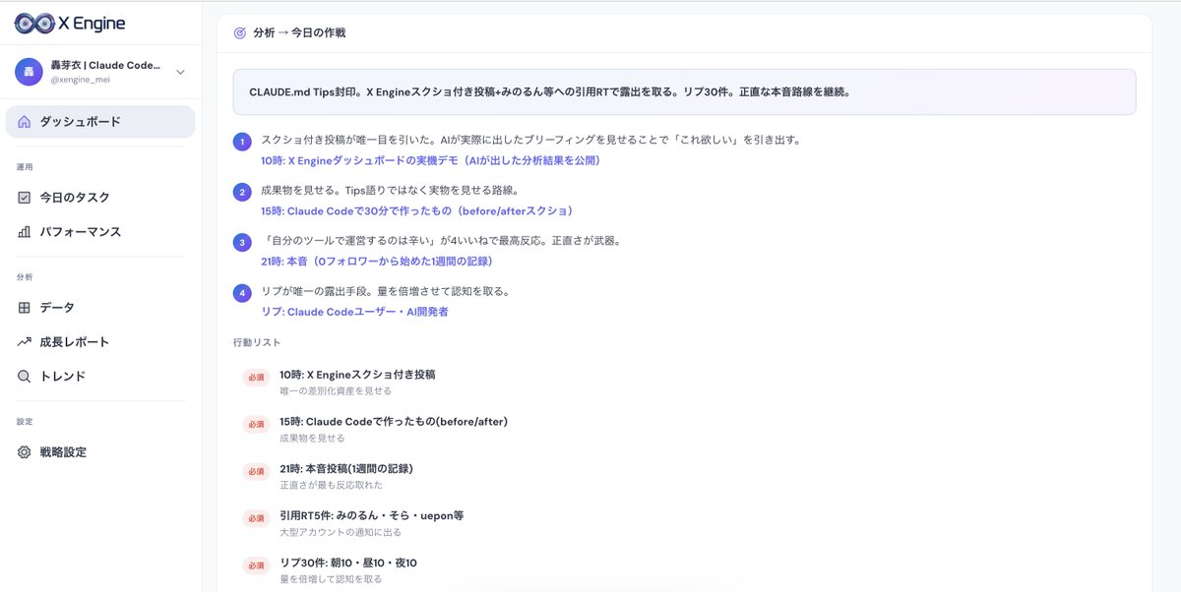Click the 必須 badge beside 10時 task

(256, 376)
